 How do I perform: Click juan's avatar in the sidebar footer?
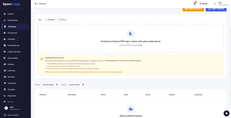click(6, 108)
